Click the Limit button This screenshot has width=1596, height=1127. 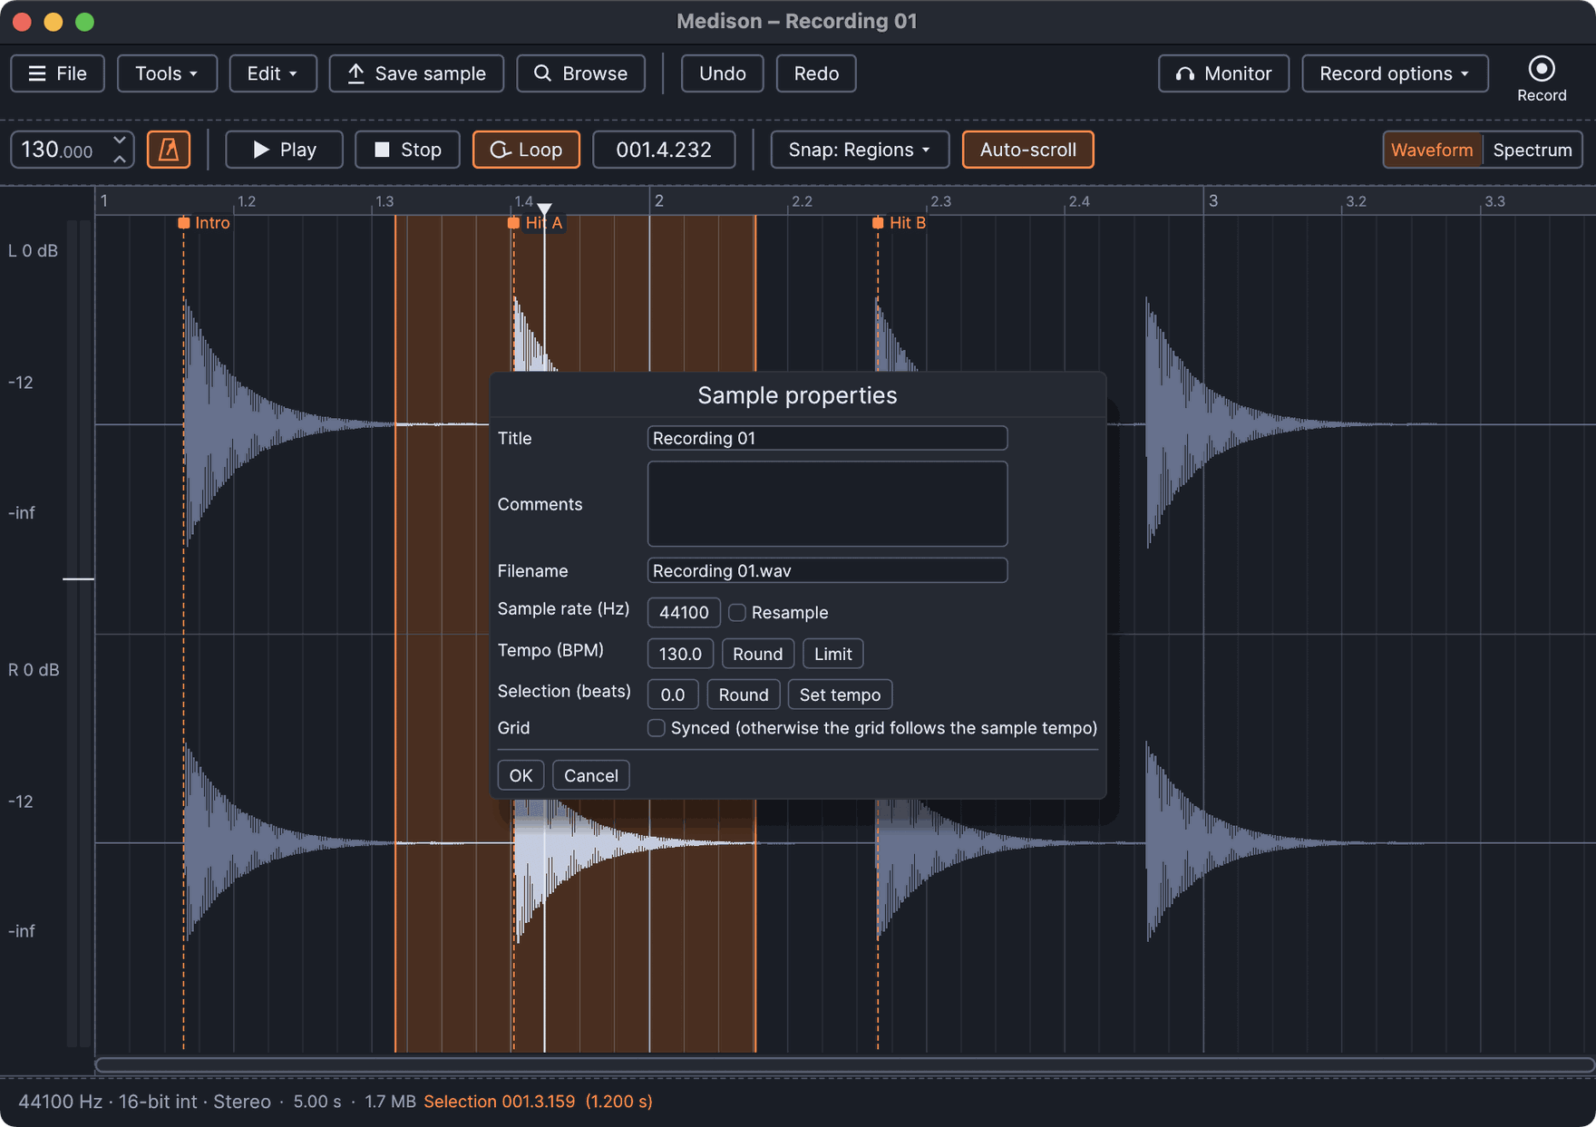coord(832,654)
